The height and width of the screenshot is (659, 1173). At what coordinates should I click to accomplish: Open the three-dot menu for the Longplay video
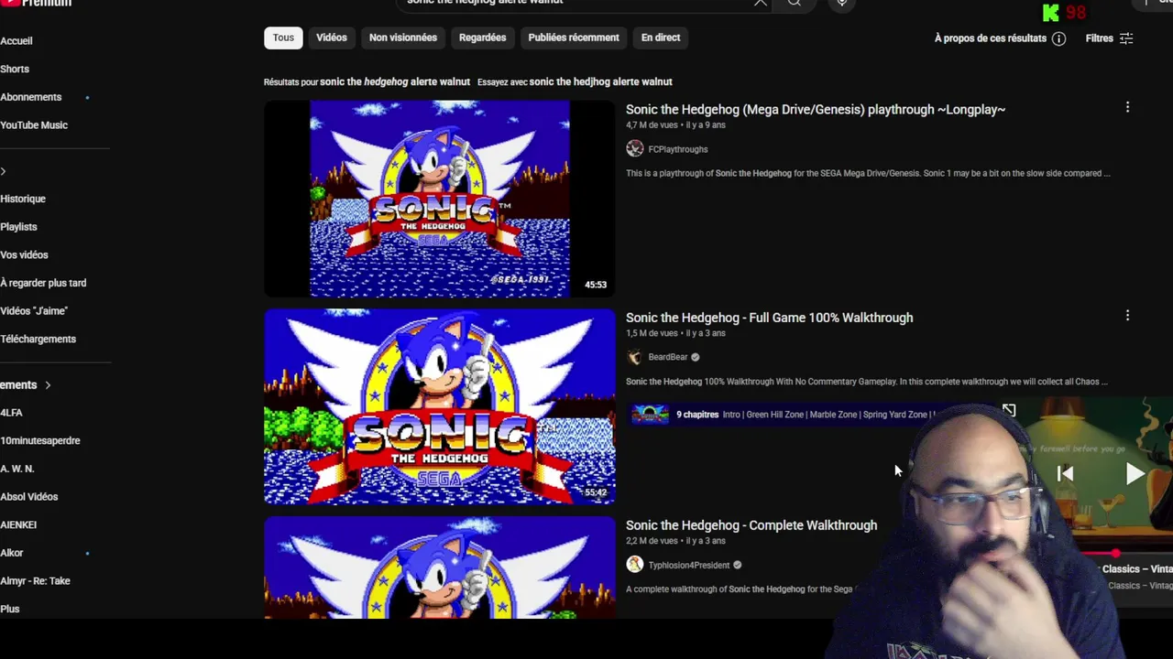point(1127,108)
